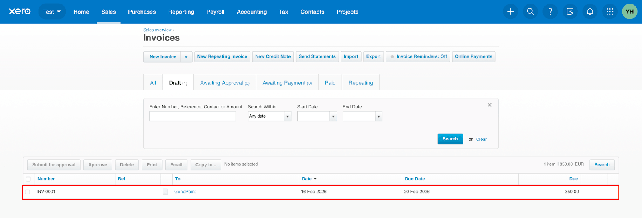Open the apps grid icon
This screenshot has width=642, height=218.
(610, 12)
